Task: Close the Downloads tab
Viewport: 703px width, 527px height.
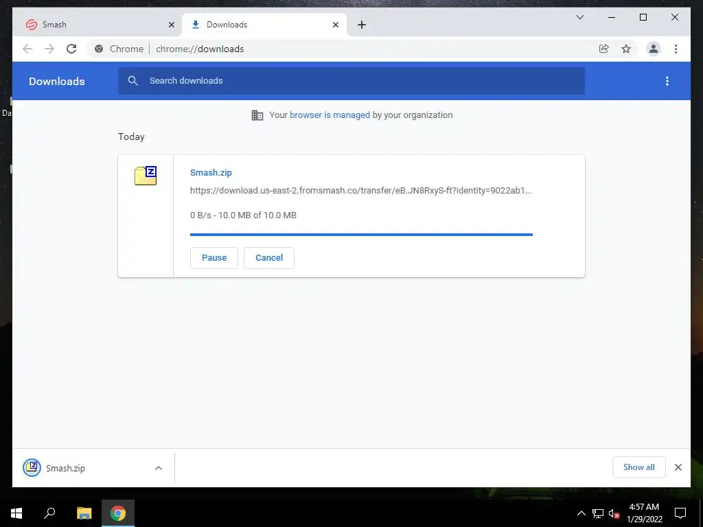Action: click(x=335, y=25)
